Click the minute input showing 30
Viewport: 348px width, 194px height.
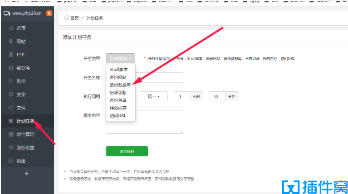(x=217, y=96)
